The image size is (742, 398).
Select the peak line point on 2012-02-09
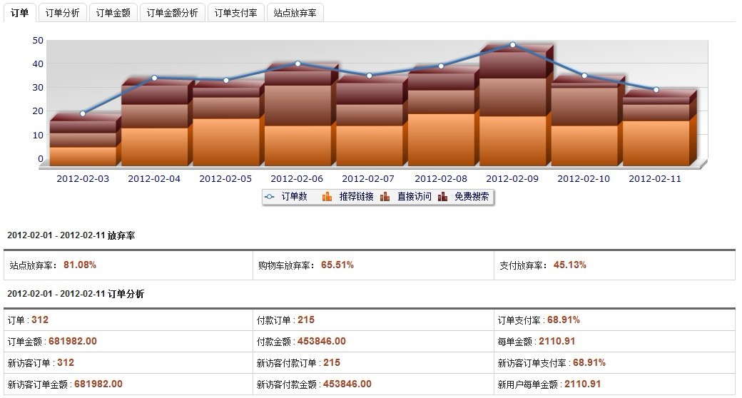pos(512,45)
